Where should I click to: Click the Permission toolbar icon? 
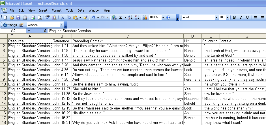point(25,17)
